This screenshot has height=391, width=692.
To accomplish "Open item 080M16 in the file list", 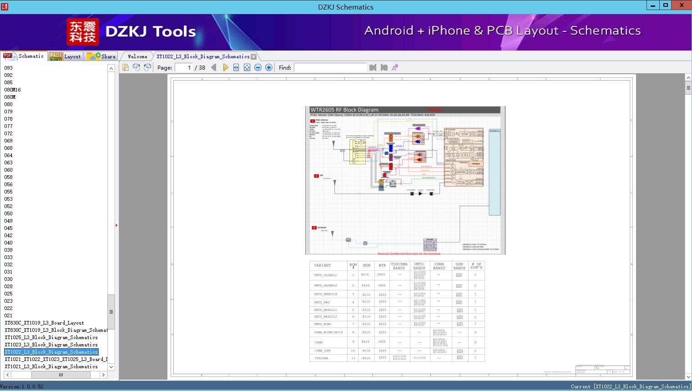I will tap(13, 90).
